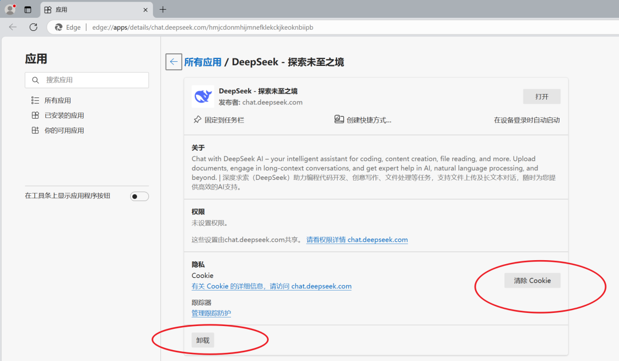The height and width of the screenshot is (361, 619).
Task: Click the 隐私 section heading
Action: coord(198,264)
